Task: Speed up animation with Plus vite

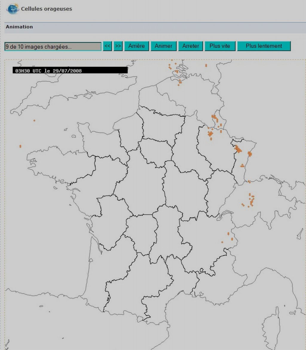Action: (220, 46)
